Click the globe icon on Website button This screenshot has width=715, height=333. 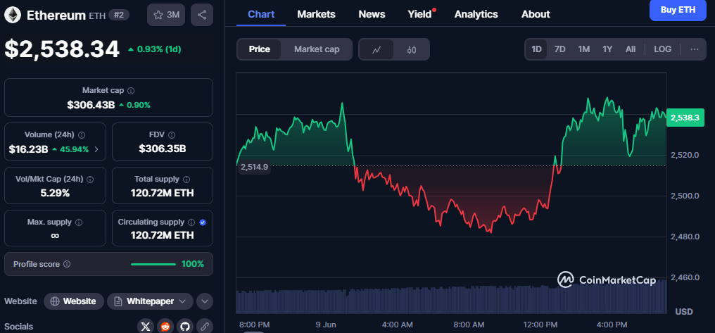coord(55,301)
